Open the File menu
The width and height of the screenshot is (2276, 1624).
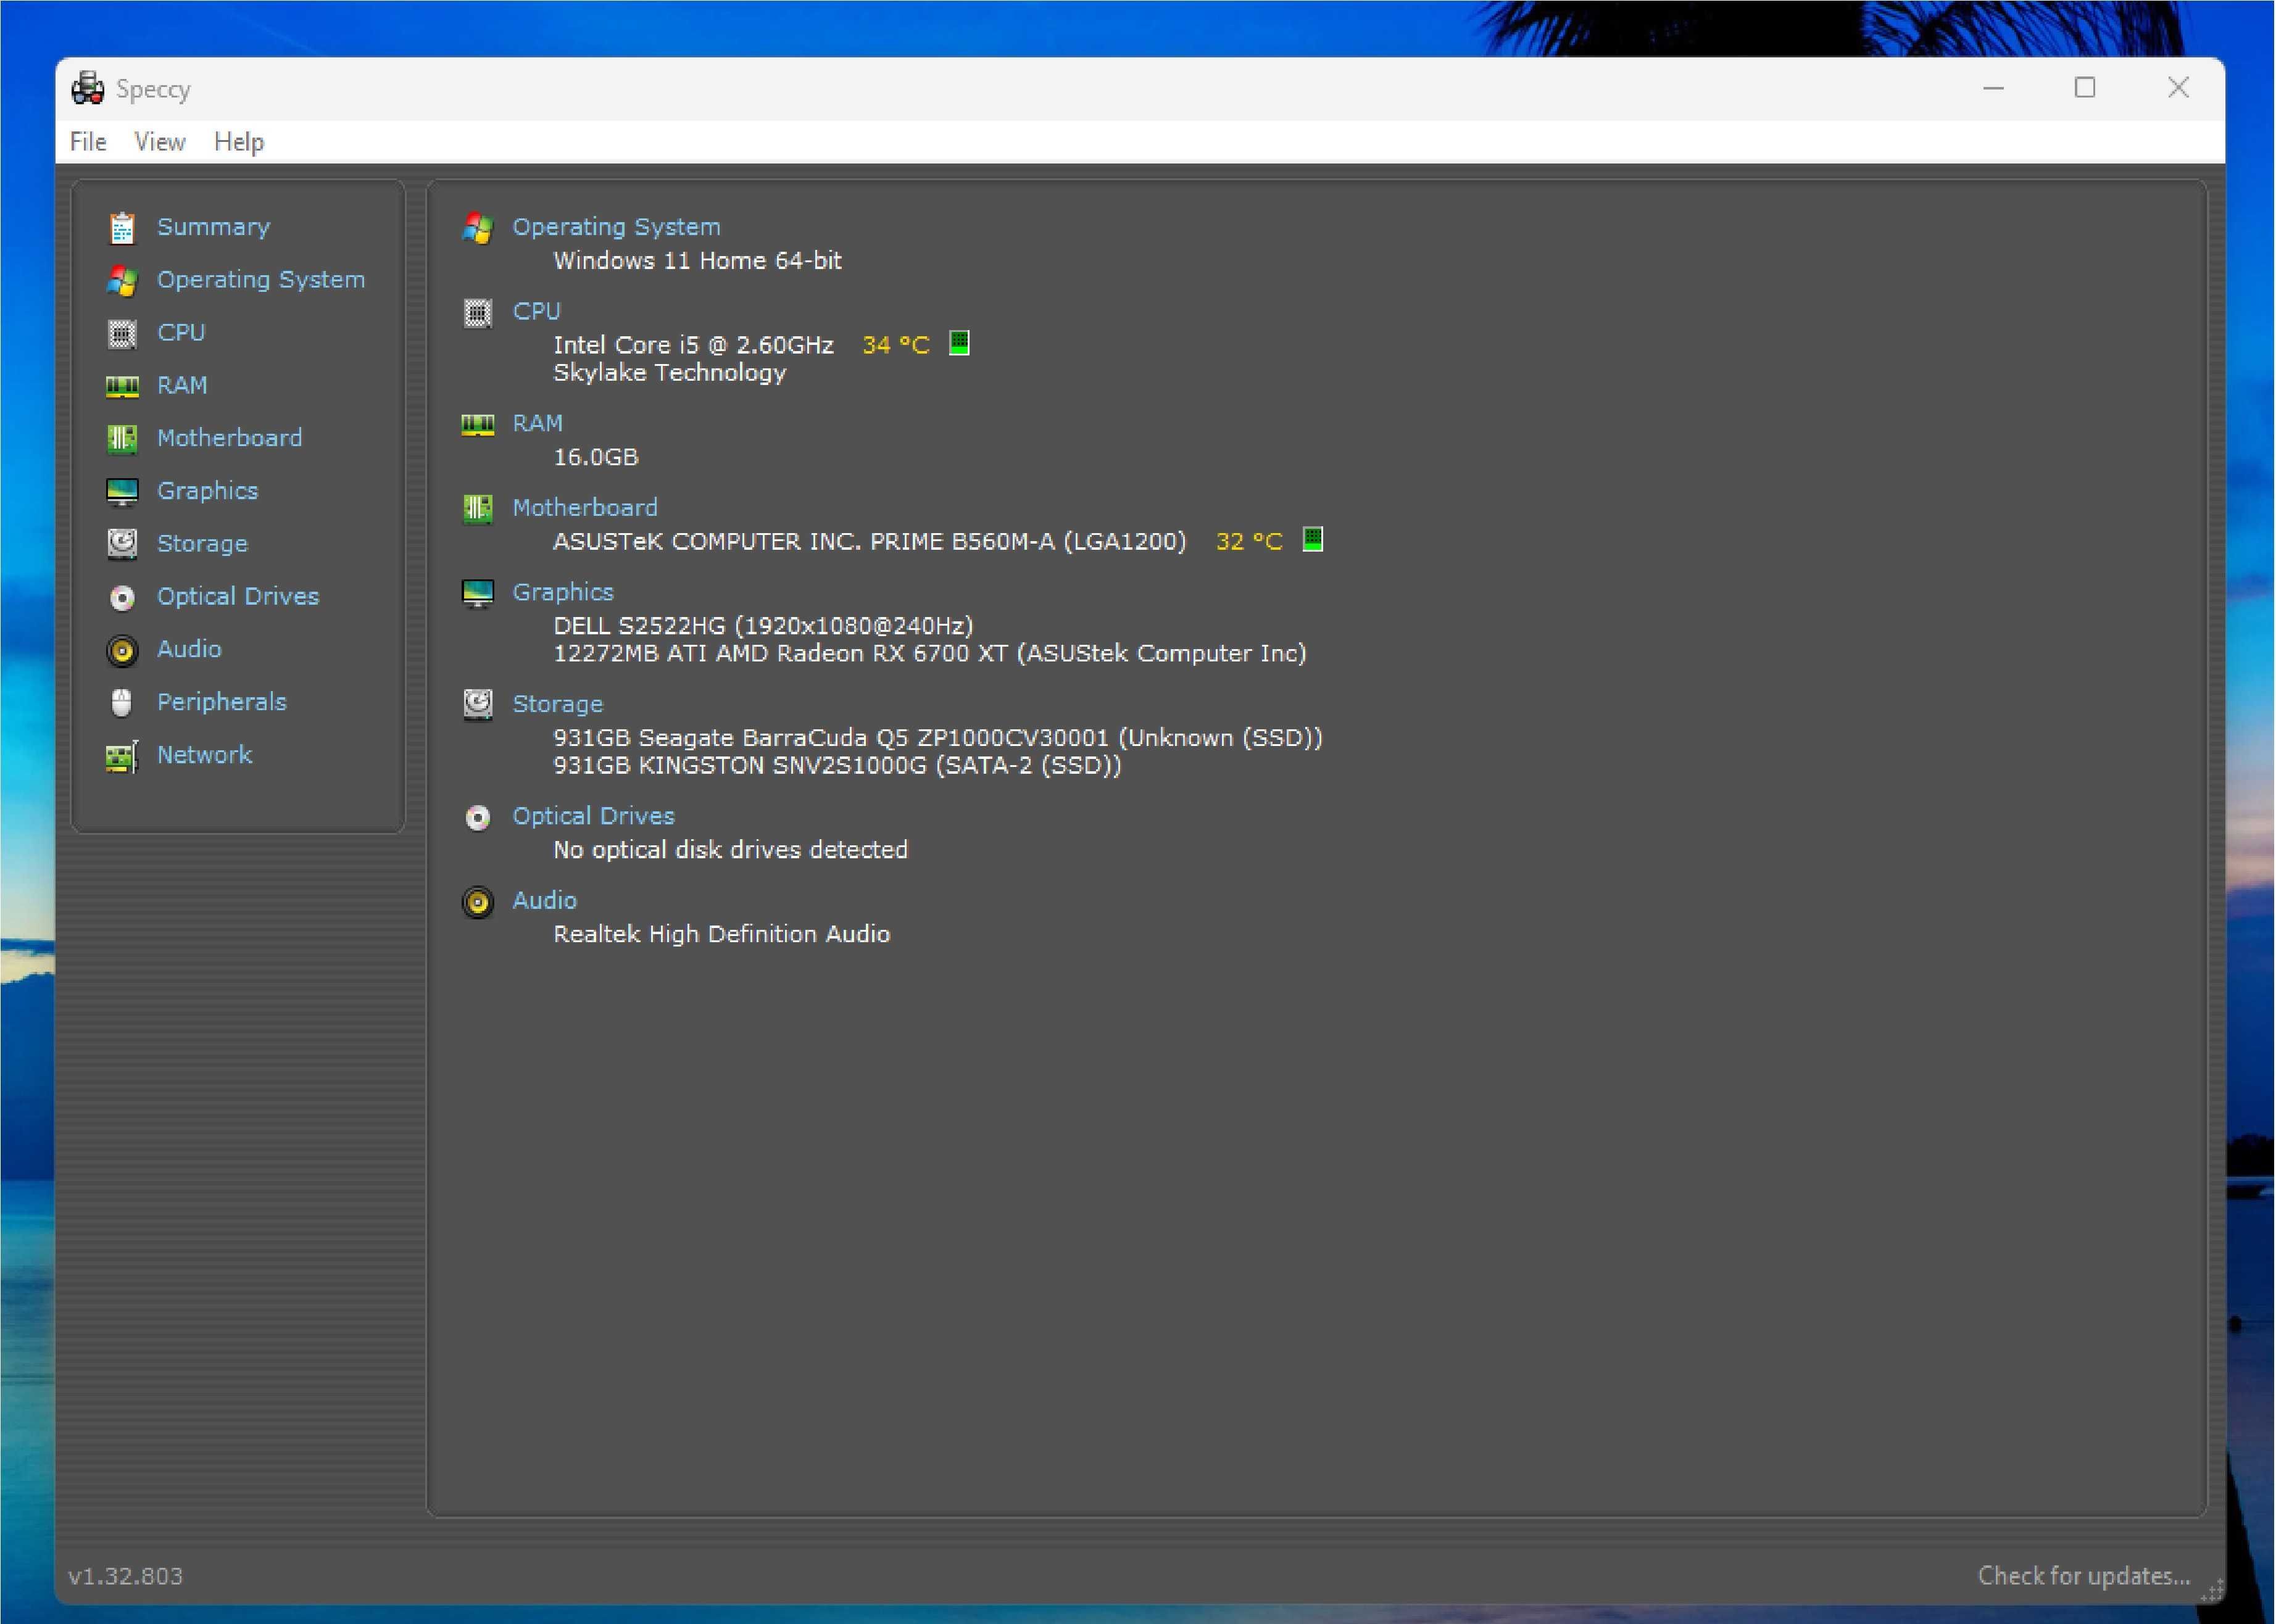click(x=88, y=142)
